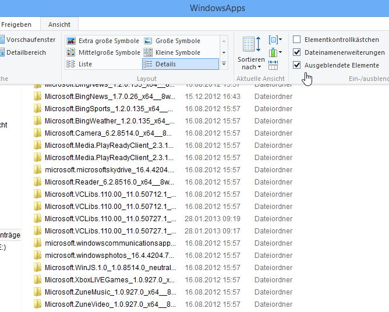Click date 28.01.2013 09:17
Screen dimensions: 389x312
pos(213,231)
